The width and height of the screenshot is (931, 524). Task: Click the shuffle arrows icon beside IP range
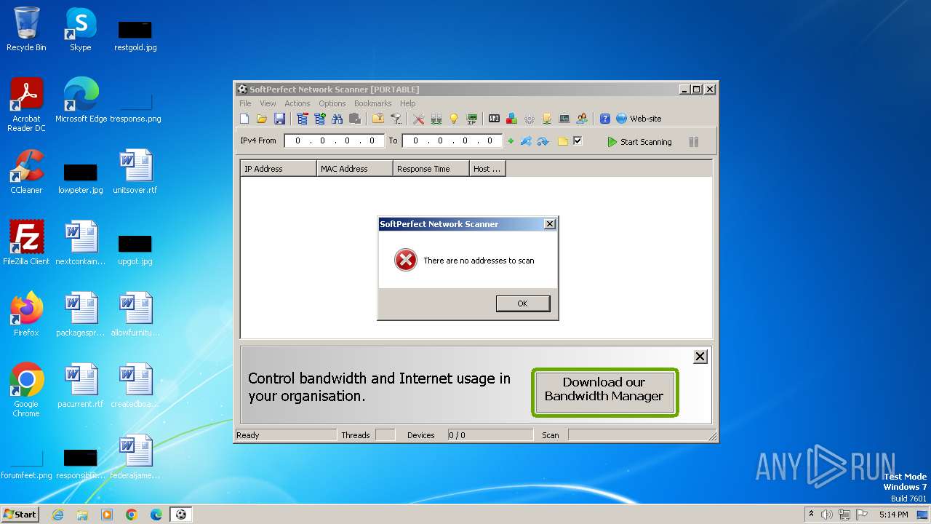click(526, 141)
